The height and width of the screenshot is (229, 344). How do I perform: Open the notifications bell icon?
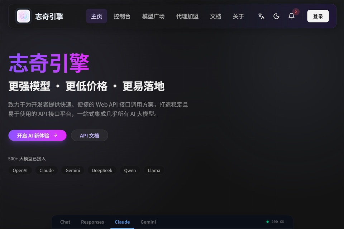291,16
